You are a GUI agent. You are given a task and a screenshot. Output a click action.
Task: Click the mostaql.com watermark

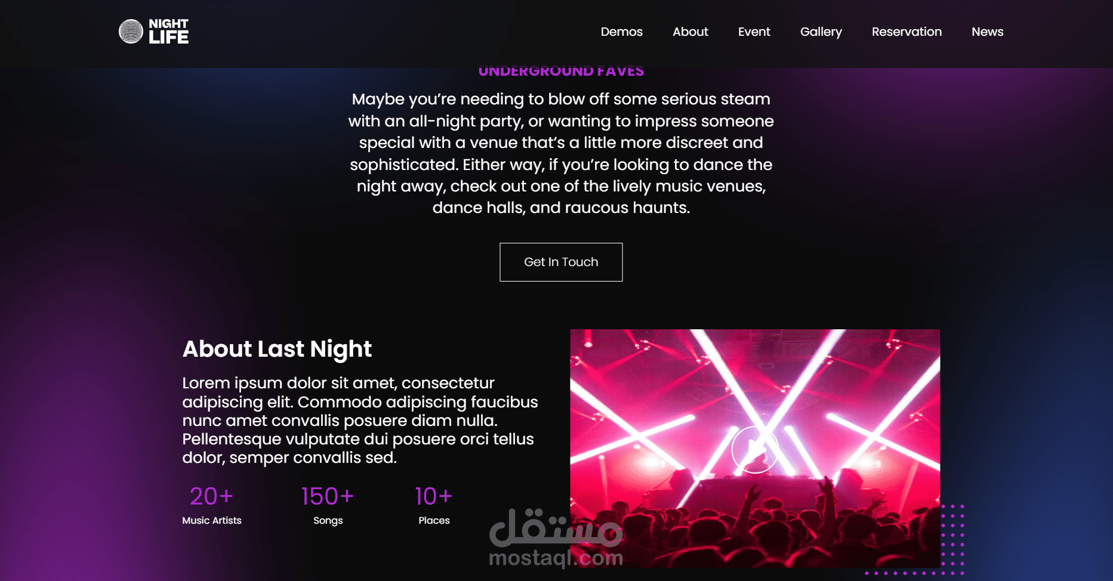556,537
